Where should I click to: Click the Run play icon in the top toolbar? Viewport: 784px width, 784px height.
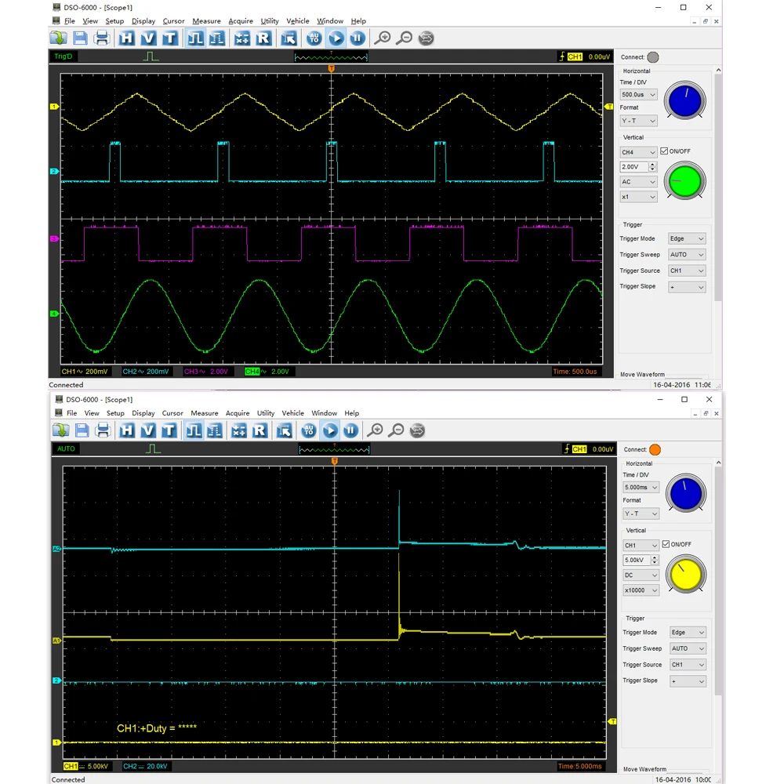click(x=336, y=38)
